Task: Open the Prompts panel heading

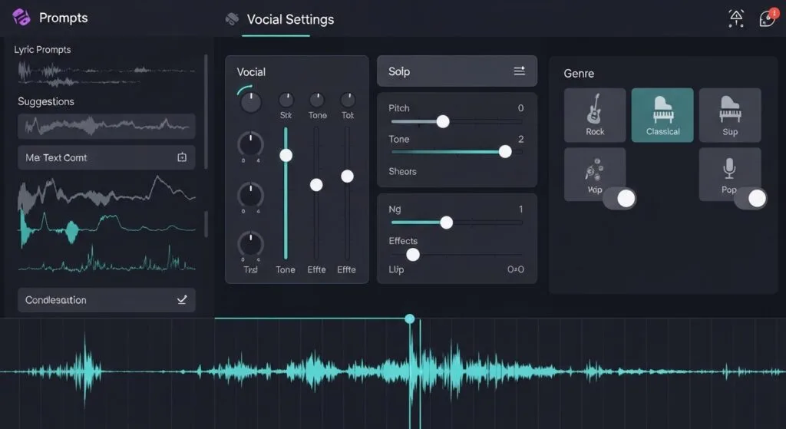Action: point(63,18)
